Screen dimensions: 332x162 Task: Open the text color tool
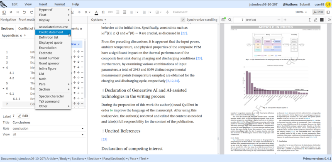[x=96, y=12]
